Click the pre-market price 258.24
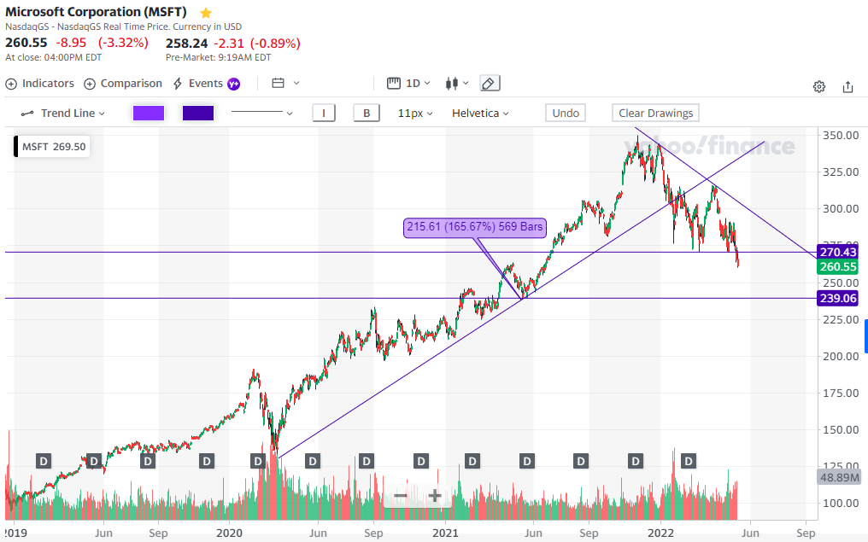868x542 pixels. coord(186,44)
